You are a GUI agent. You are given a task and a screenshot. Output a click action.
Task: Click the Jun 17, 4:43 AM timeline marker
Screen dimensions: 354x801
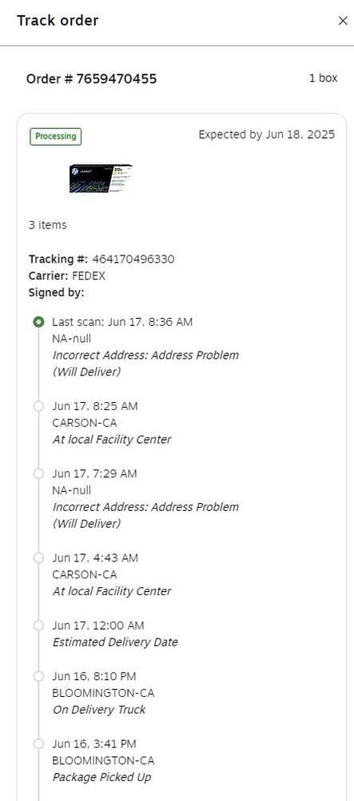[x=38, y=557]
